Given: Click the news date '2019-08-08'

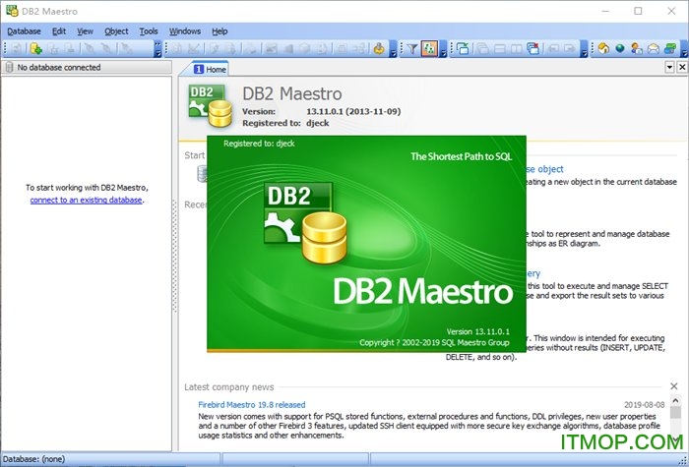Looking at the screenshot, I should 644,405.
